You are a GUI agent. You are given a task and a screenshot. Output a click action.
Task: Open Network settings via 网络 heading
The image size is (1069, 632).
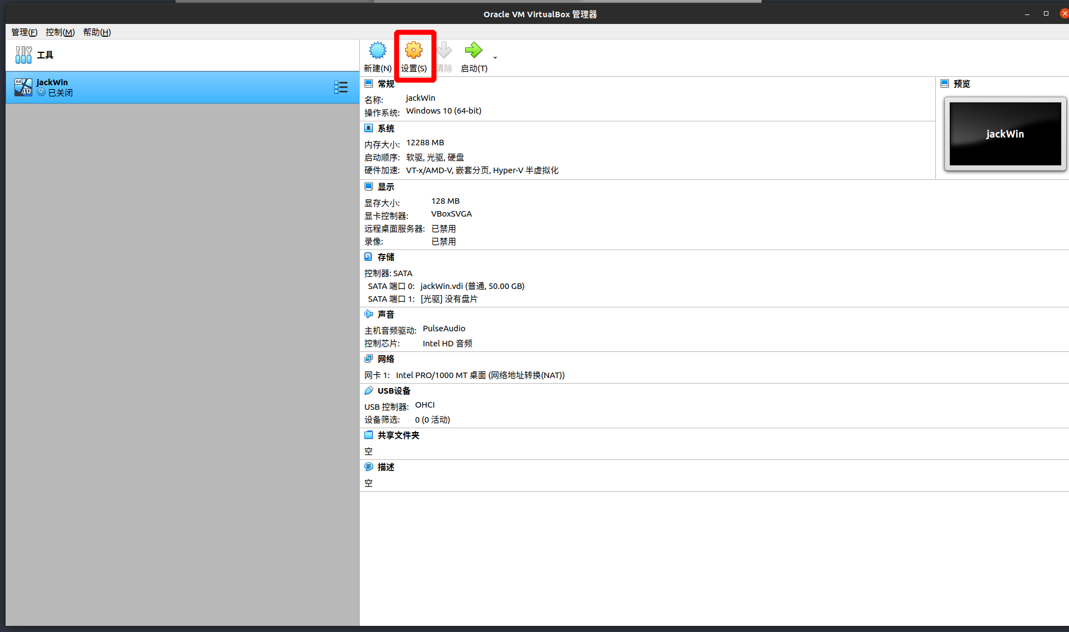[385, 359]
